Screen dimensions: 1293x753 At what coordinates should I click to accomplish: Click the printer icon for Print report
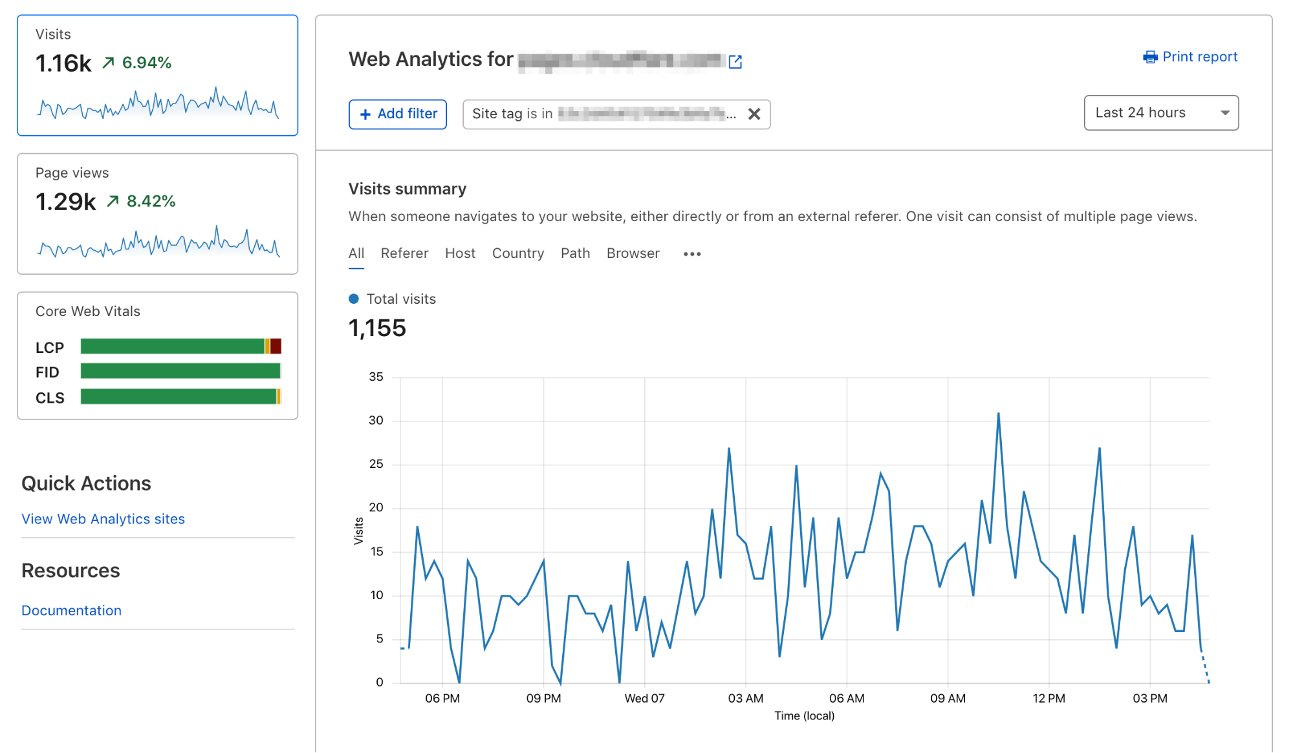(1150, 58)
